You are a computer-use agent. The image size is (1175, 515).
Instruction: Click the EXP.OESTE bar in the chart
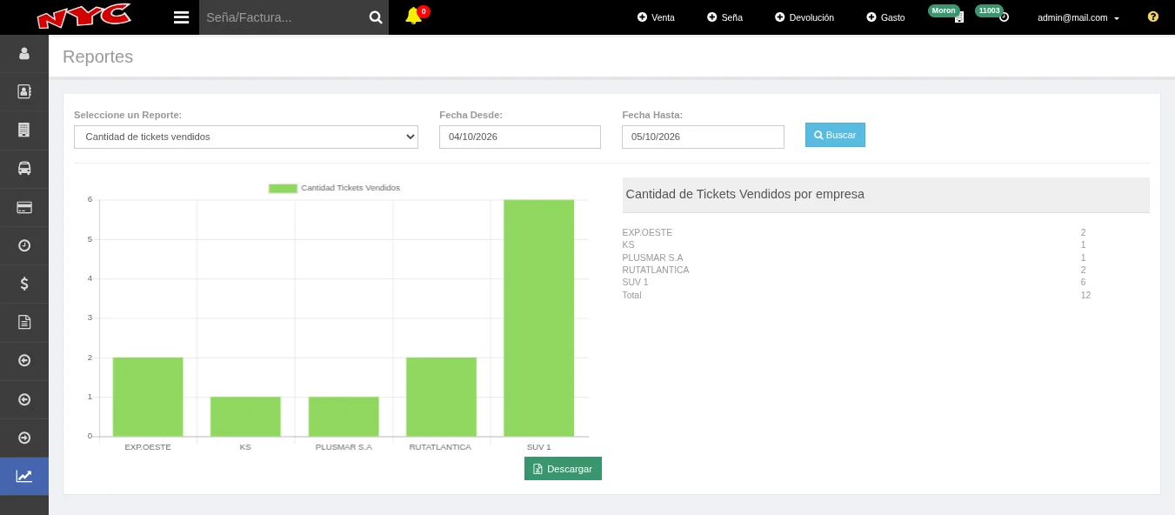coord(148,397)
